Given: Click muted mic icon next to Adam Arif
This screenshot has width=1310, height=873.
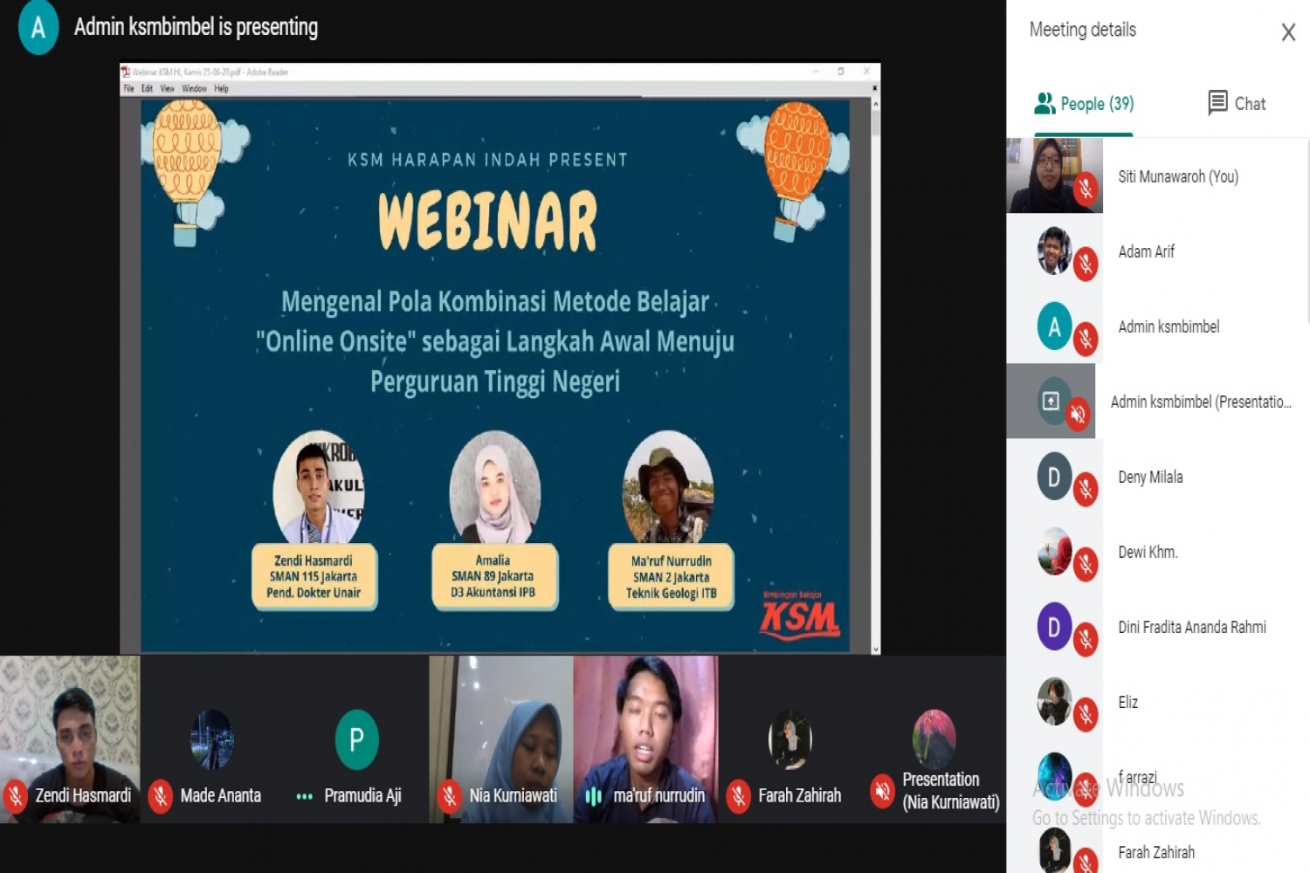Looking at the screenshot, I should [x=1086, y=264].
